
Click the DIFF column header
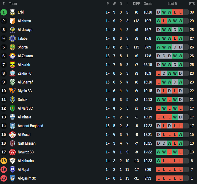click(x=136, y=4)
